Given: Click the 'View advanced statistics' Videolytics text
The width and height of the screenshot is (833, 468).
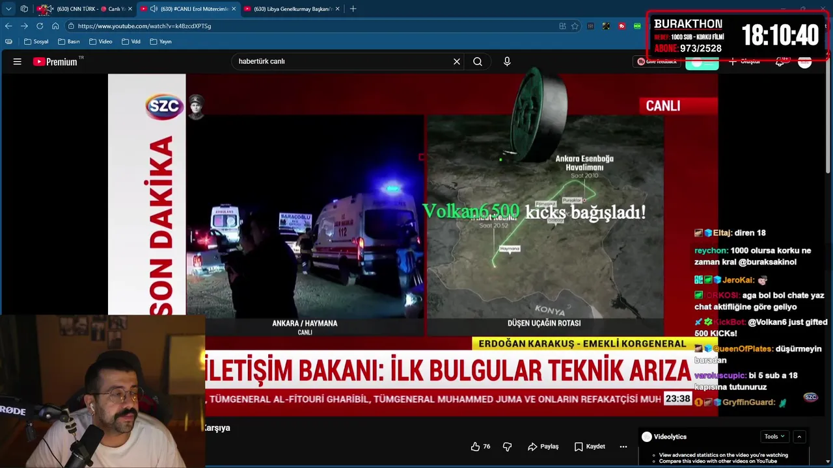Looking at the screenshot, I should 724,455.
